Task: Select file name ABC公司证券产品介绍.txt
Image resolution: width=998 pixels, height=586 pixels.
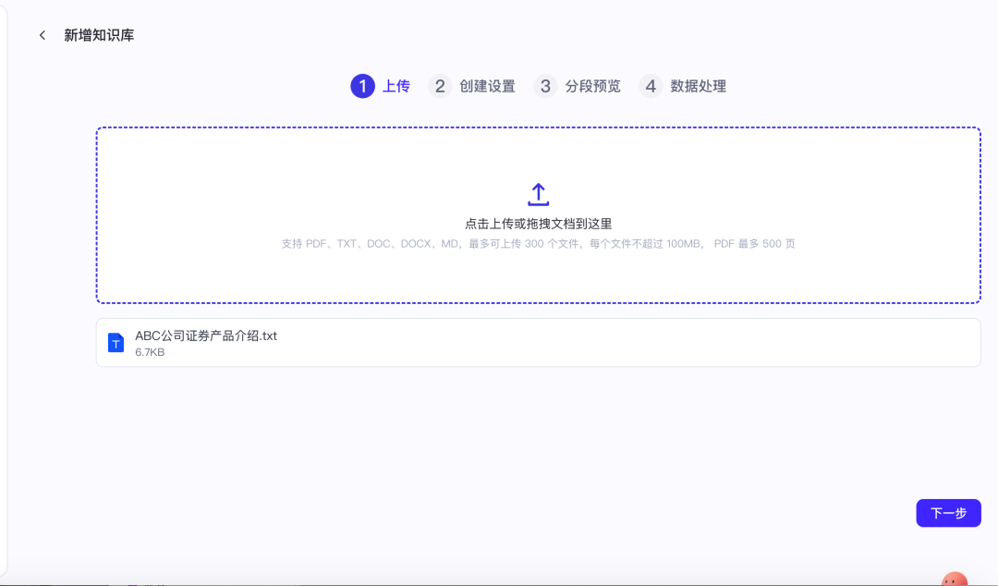Action: tap(206, 336)
